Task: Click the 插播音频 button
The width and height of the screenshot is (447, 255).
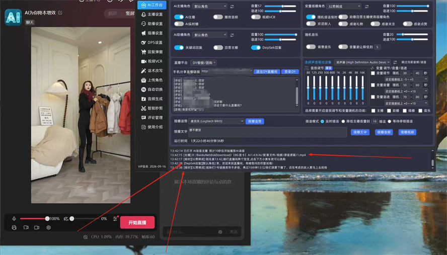Action: click(384, 132)
